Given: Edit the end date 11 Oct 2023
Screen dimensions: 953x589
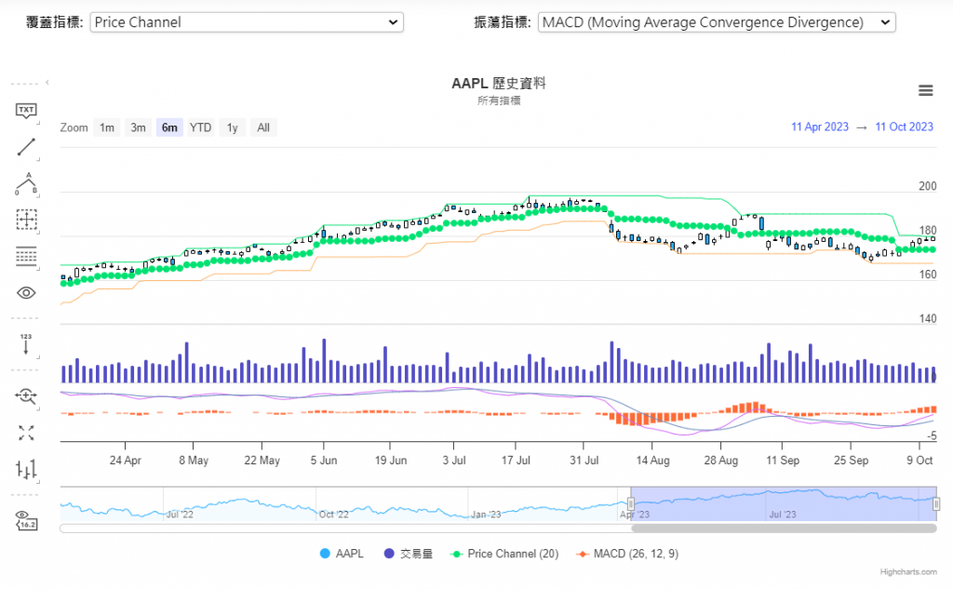Looking at the screenshot, I should pyautogui.click(x=904, y=127).
